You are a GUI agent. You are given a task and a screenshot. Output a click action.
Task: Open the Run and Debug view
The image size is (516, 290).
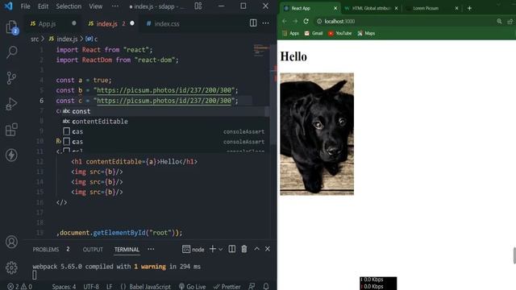pyautogui.click(x=11, y=104)
